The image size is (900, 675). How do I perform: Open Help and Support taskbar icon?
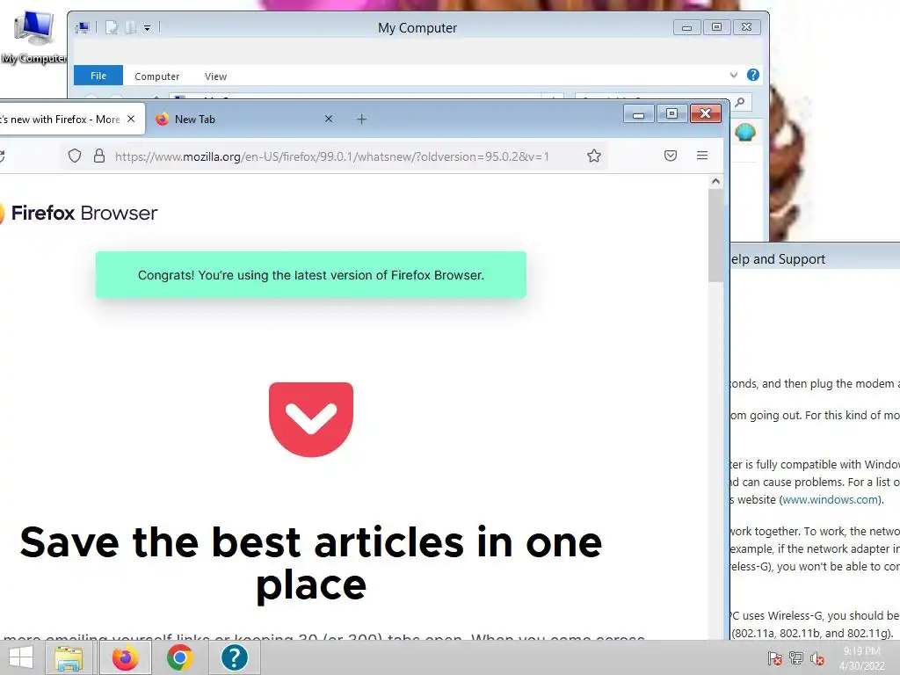(x=234, y=657)
